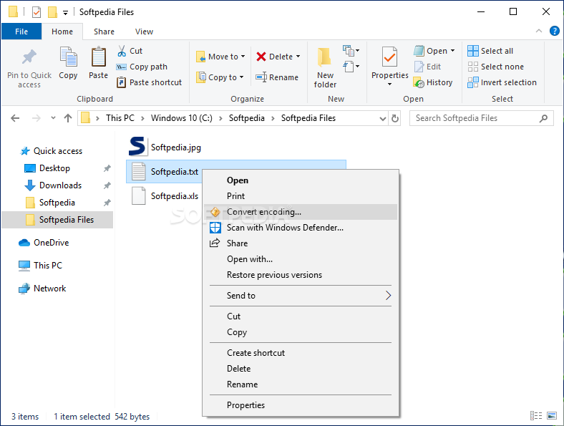The image size is (564, 426).
Task: Go up one folder level arrow
Action: pos(67,118)
